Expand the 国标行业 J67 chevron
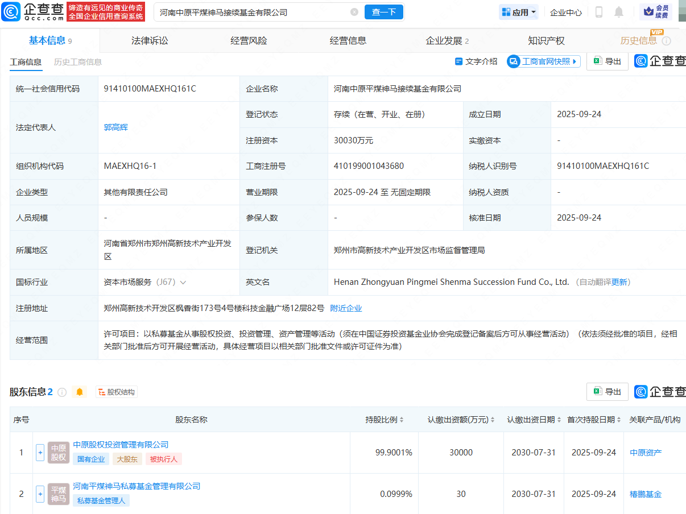Image resolution: width=686 pixels, height=514 pixels. pos(183,282)
